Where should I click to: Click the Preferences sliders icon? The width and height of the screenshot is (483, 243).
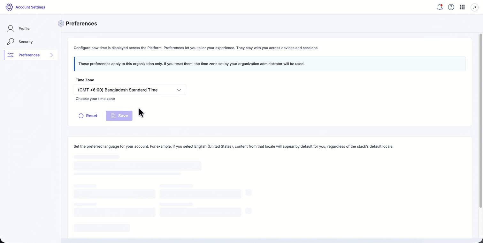(x=11, y=55)
